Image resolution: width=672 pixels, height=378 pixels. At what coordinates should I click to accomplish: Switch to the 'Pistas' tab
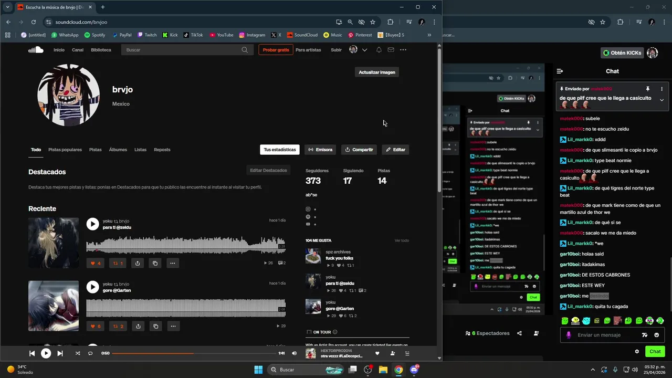(96, 150)
